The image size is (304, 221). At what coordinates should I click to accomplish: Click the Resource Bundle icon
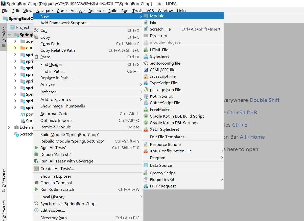146,145
